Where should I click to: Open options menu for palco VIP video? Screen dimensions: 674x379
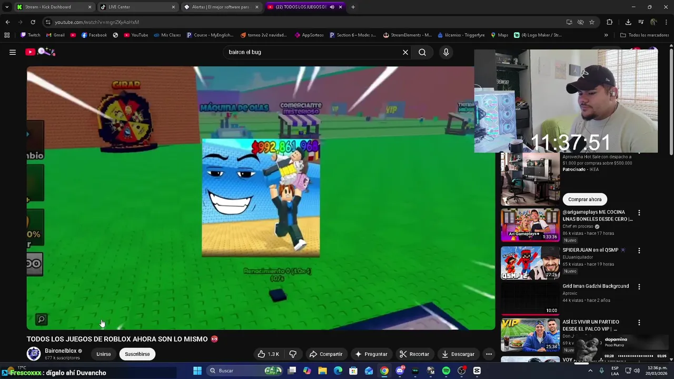click(x=639, y=322)
